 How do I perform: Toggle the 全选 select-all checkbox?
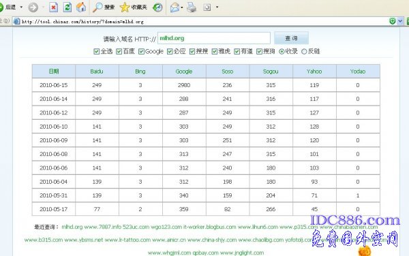(x=97, y=51)
